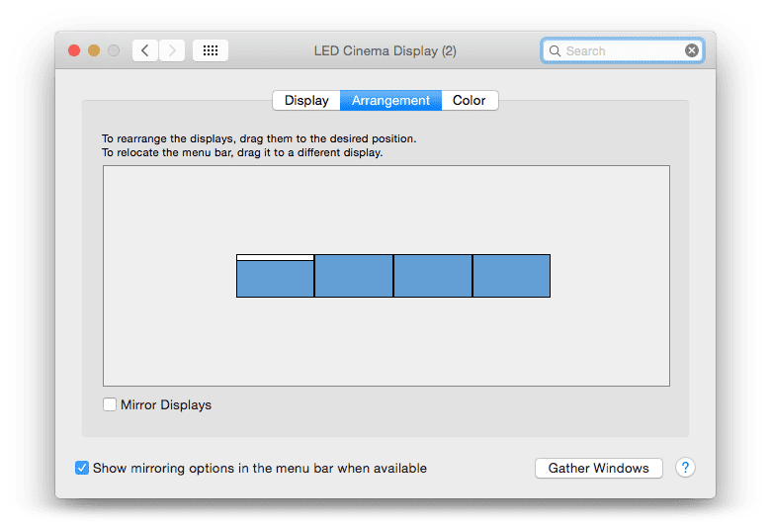This screenshot has width=771, height=530.
Task: Open help with the question mark button
Action: tap(685, 468)
